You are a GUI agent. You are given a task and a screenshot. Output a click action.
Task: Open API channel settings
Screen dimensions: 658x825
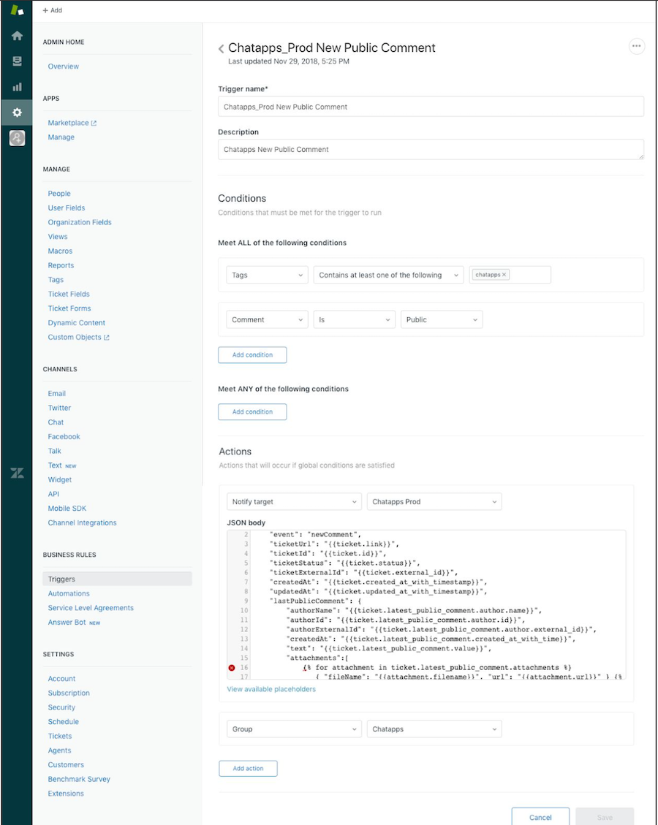[x=53, y=494]
